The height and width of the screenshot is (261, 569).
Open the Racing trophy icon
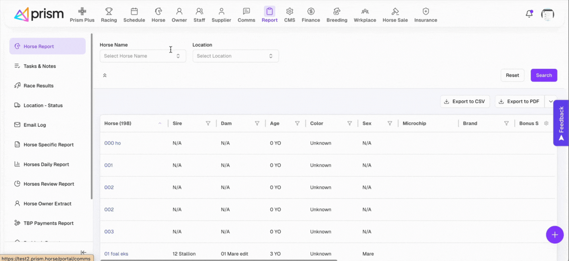click(x=109, y=12)
